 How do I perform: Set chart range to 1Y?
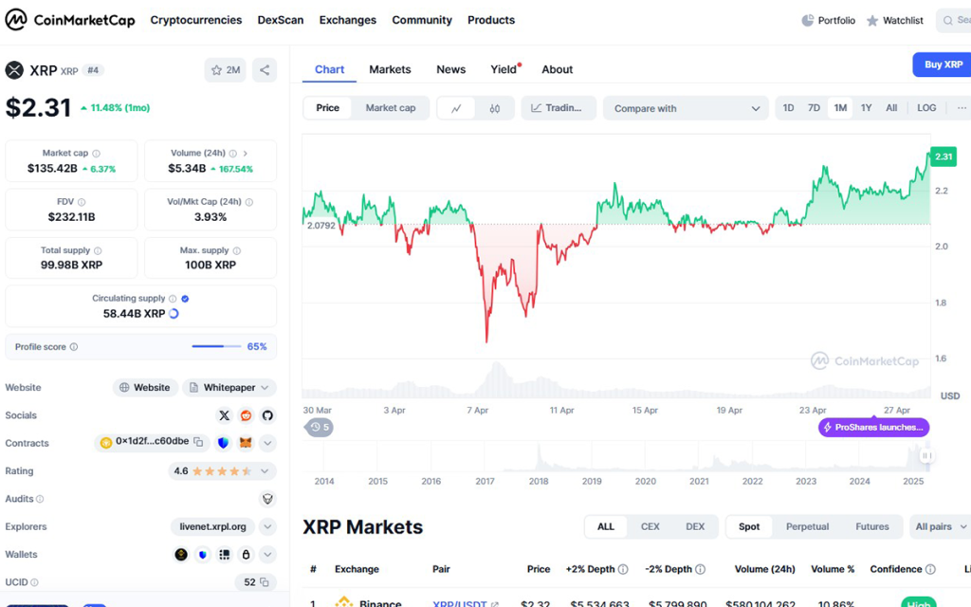pyautogui.click(x=867, y=108)
